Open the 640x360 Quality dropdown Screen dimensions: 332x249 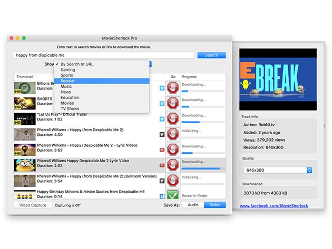click(x=278, y=170)
